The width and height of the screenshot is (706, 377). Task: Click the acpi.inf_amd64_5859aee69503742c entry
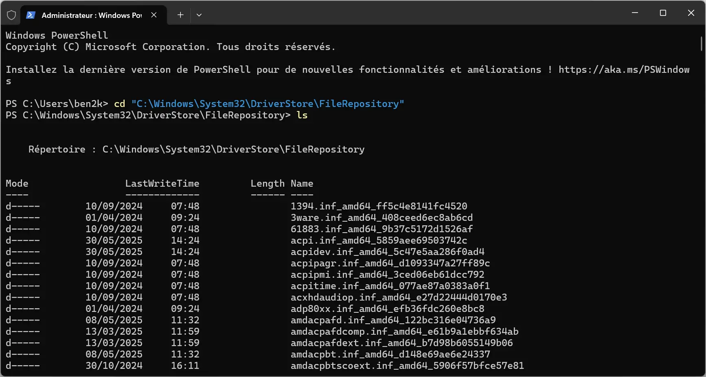[x=379, y=240]
